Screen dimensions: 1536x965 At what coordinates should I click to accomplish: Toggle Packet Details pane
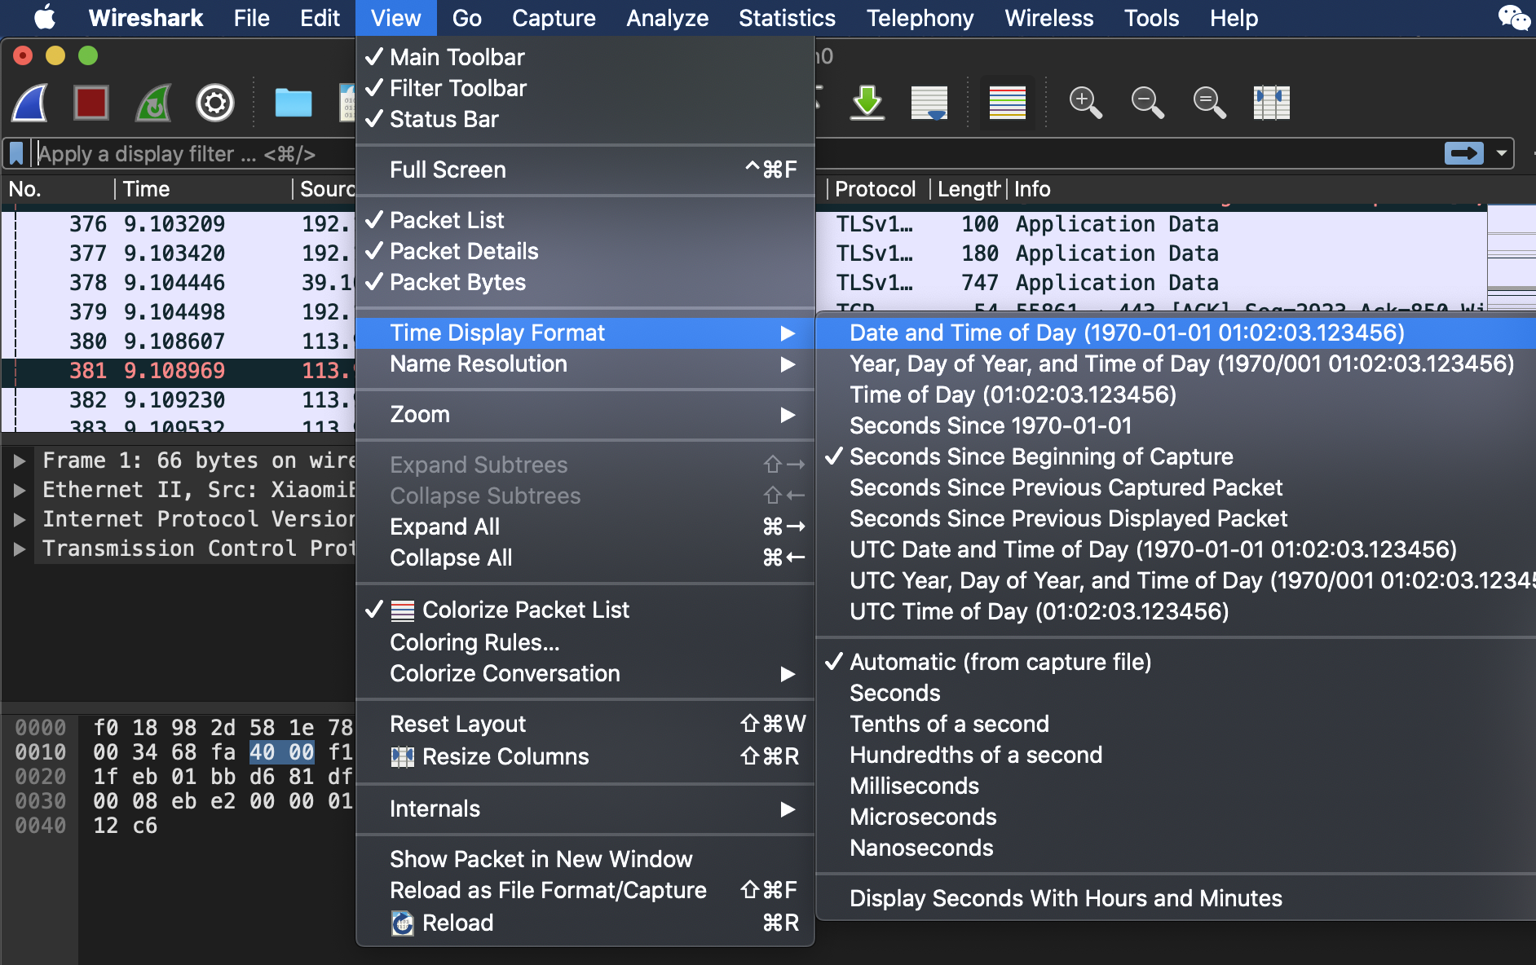585,251
